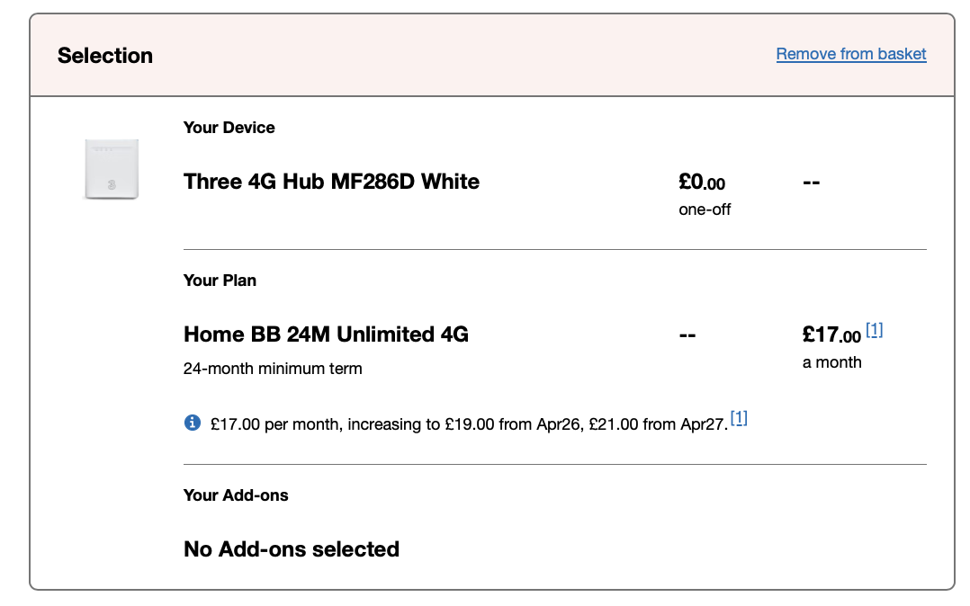The height and width of the screenshot is (606, 970).
Task: Click the dashes in plan one-off column
Action: 687,335
